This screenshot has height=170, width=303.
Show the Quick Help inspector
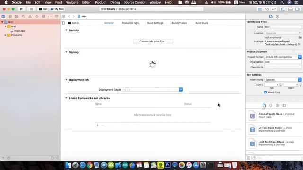[277, 17]
